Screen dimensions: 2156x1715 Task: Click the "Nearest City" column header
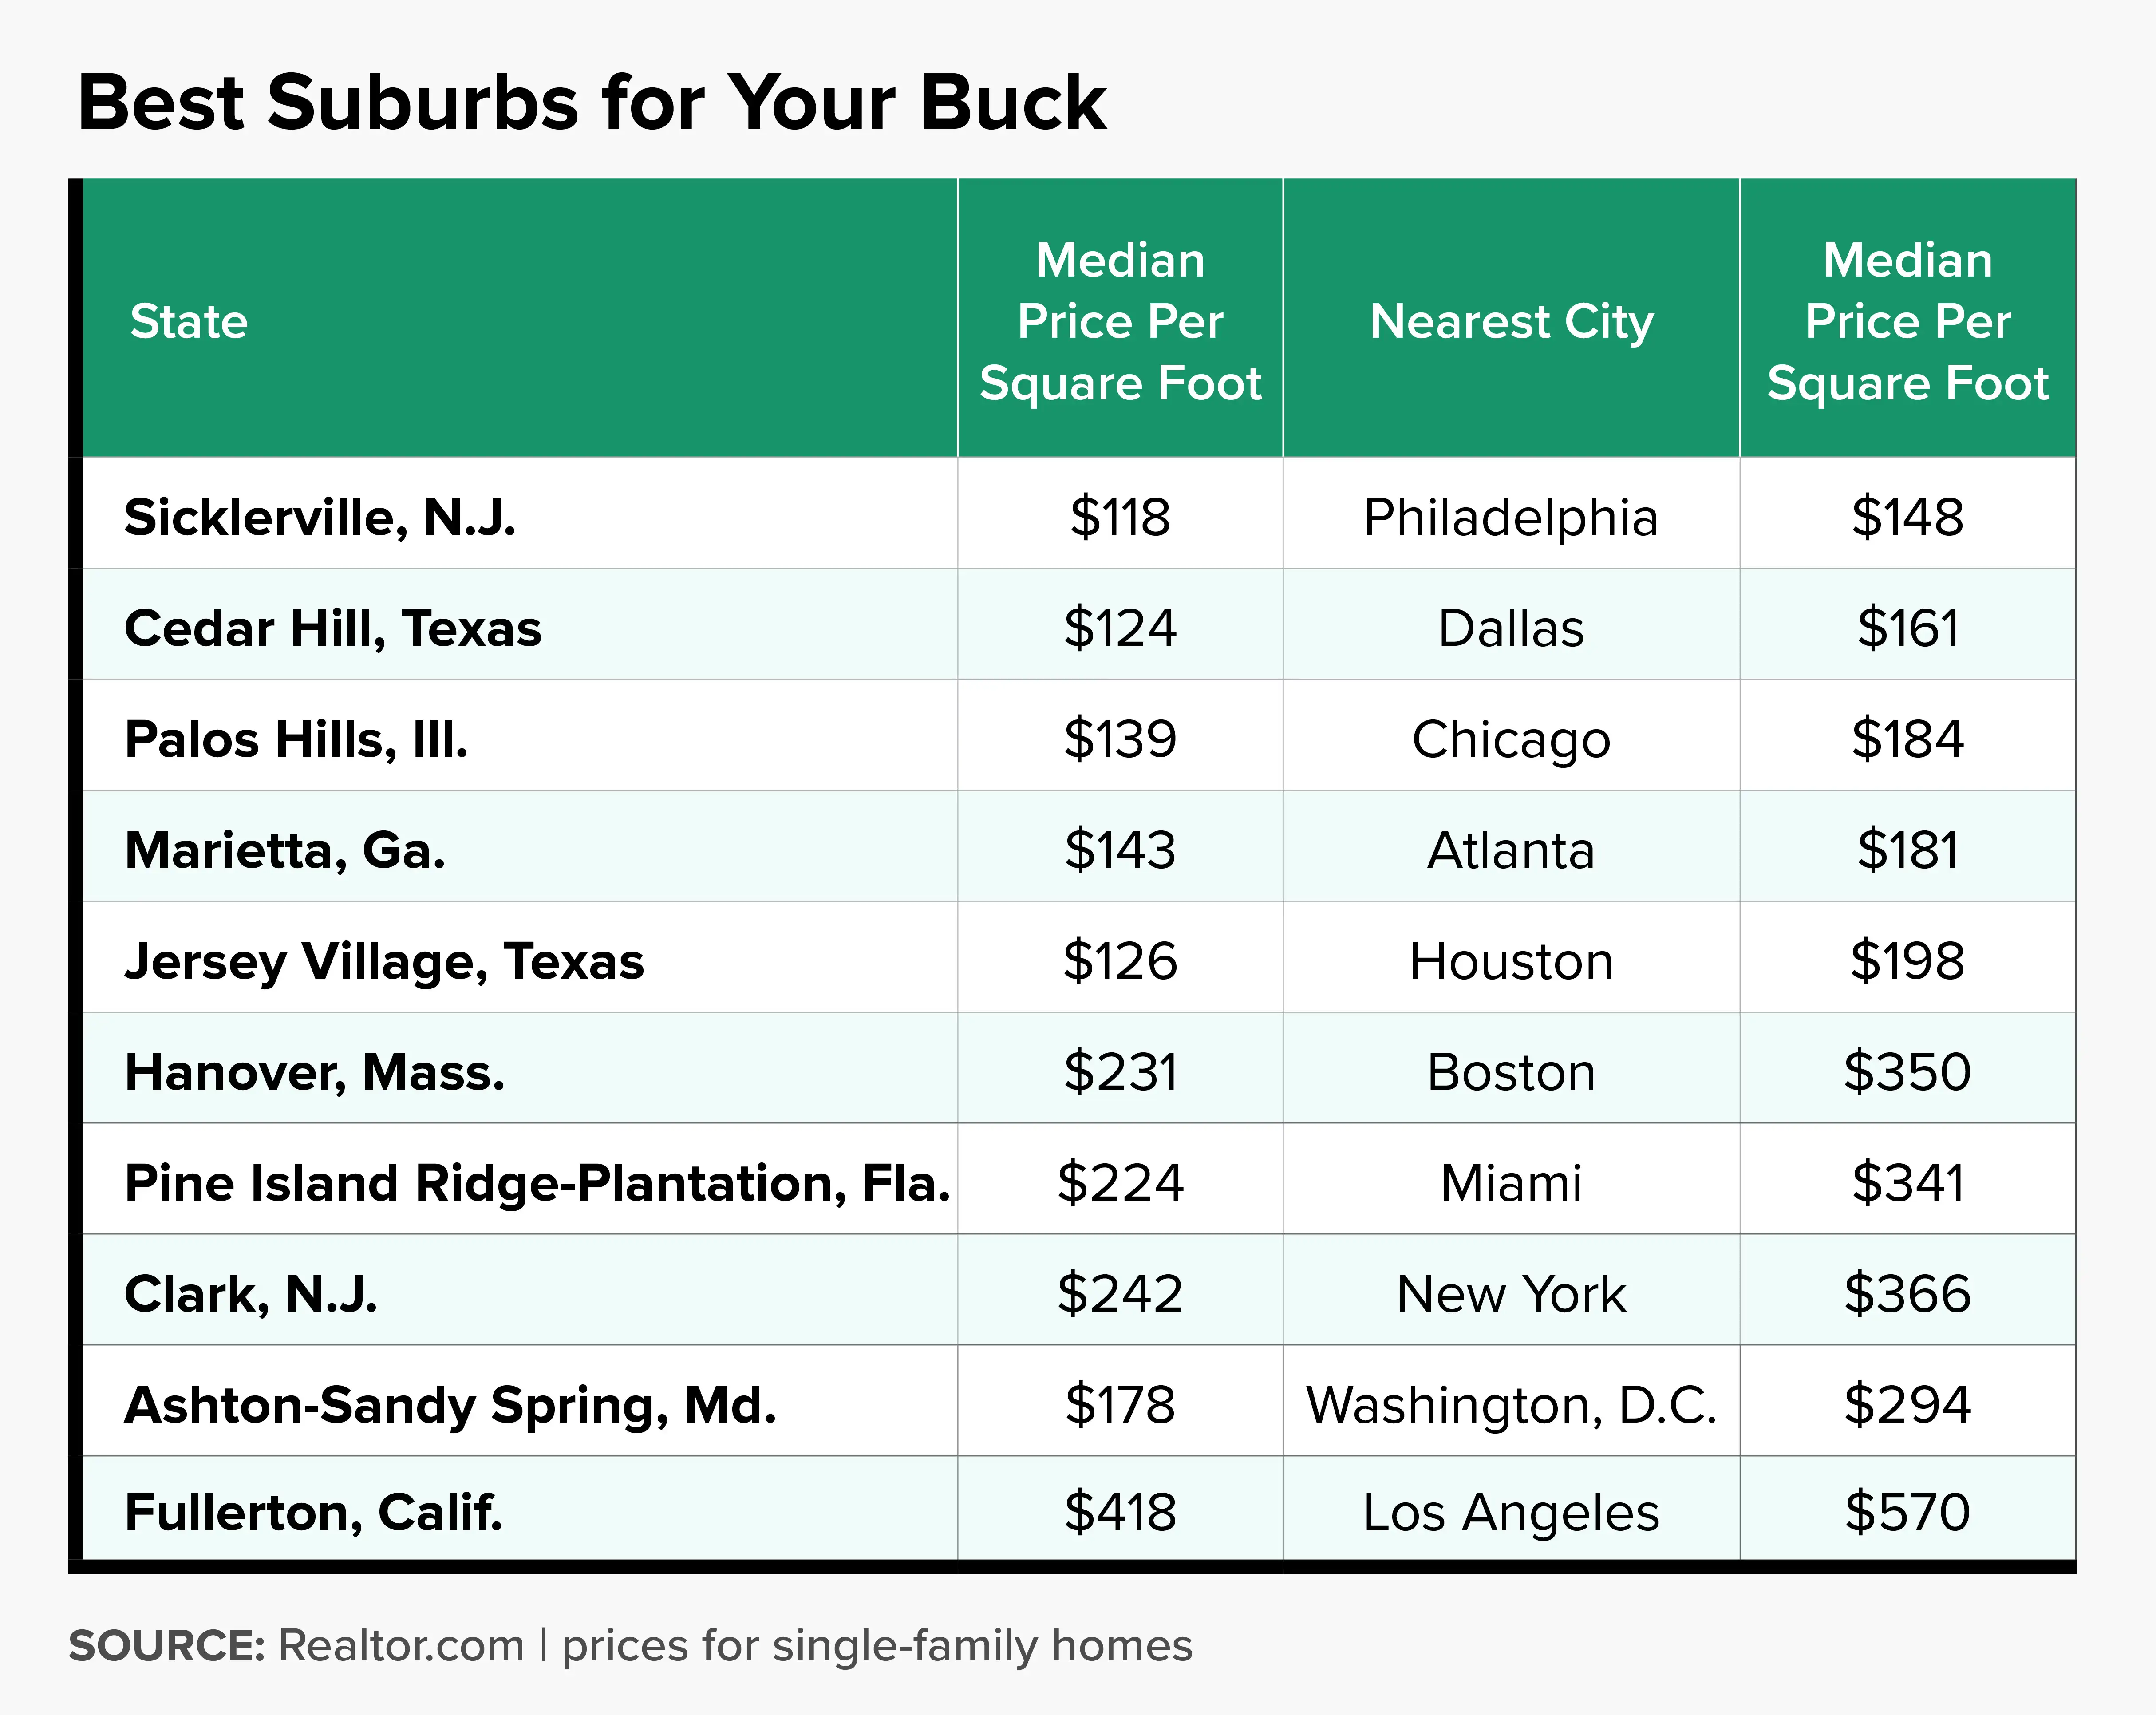click(x=1511, y=322)
